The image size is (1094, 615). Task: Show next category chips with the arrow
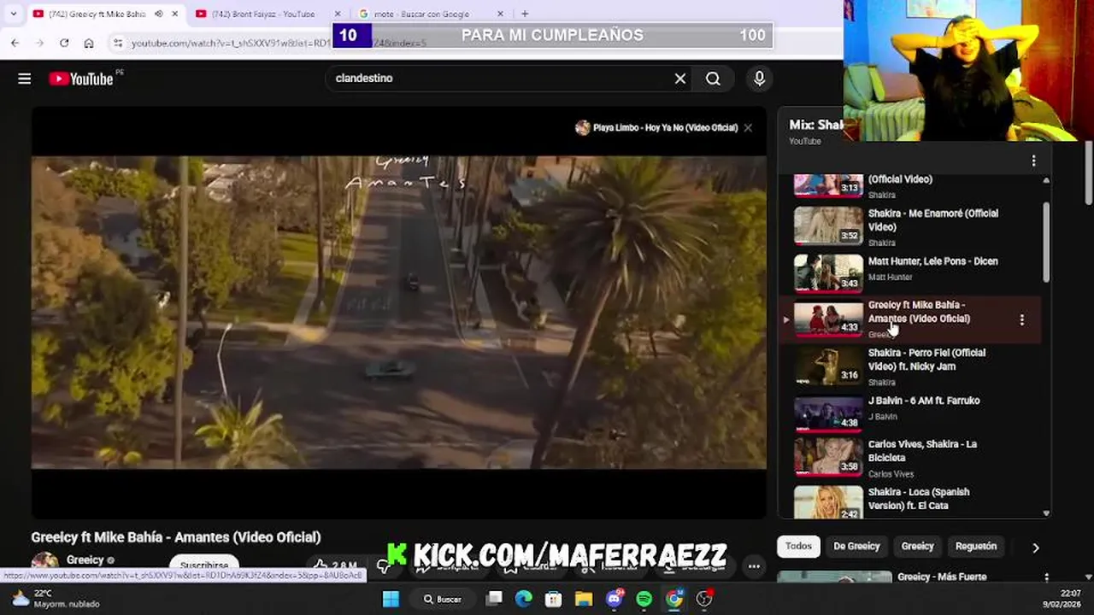point(1036,548)
